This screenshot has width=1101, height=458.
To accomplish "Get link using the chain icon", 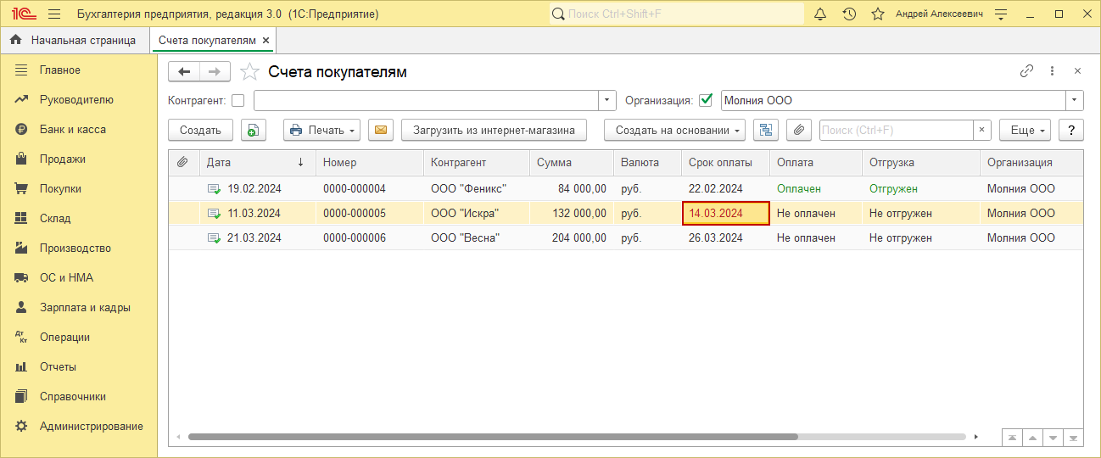I will 1026,71.
